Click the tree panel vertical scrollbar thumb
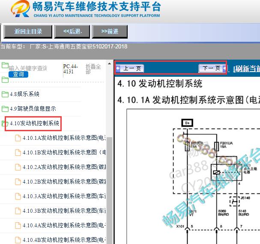Viewport: 260px width, 244px height. tap(109, 190)
